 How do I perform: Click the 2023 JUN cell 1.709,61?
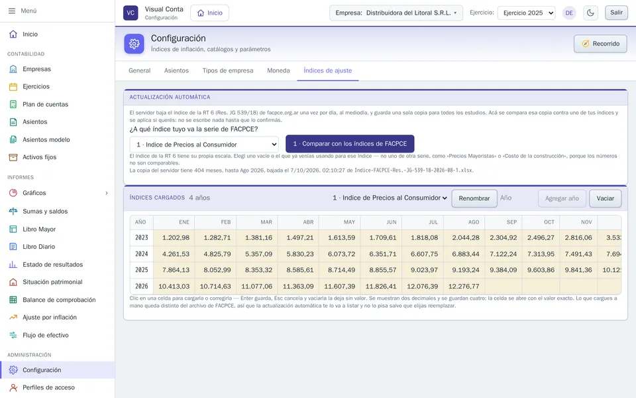[x=381, y=237]
